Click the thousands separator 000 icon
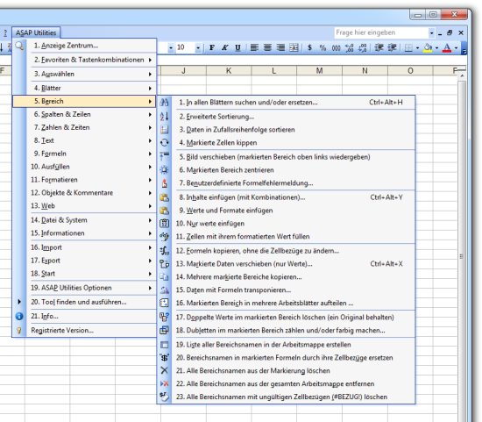482x422 pixels. (336, 47)
